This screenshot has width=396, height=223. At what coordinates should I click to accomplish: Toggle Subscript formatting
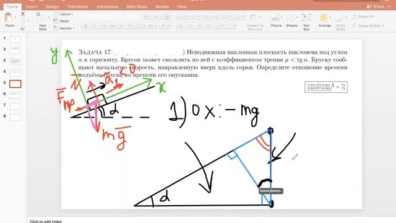click(131, 26)
